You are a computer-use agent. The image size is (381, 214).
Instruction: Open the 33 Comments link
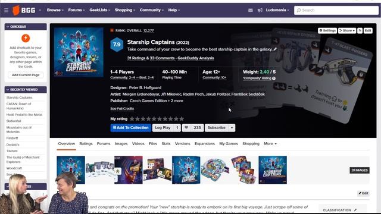tap(162, 58)
